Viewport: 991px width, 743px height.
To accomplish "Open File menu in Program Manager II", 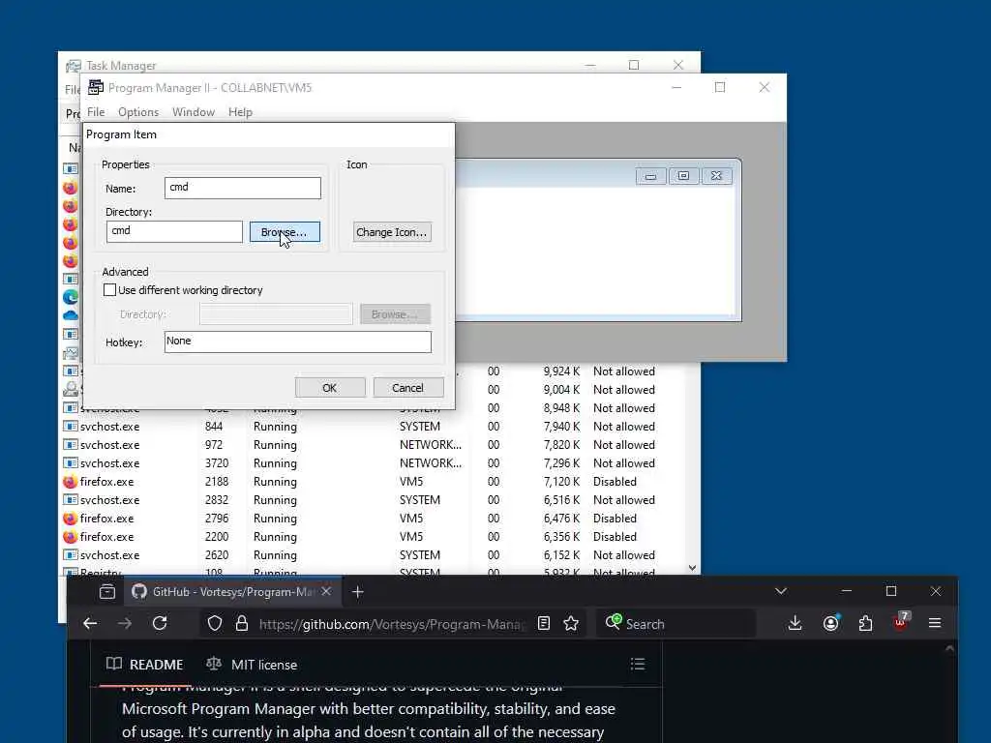I will pyautogui.click(x=96, y=112).
